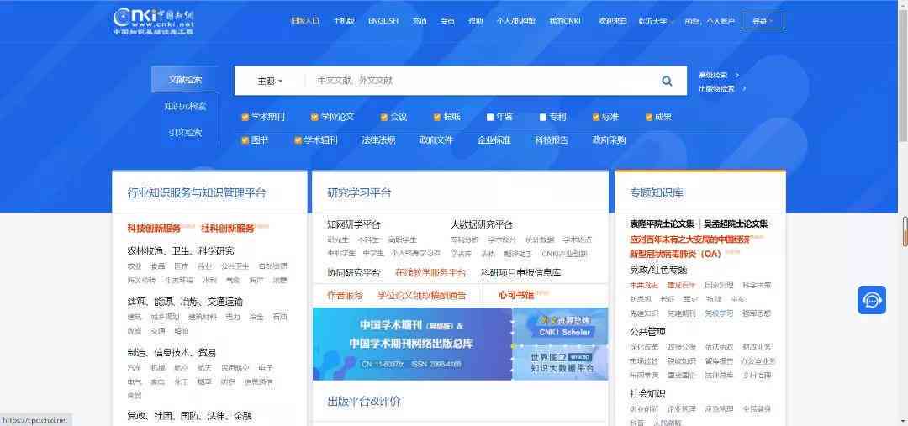The height and width of the screenshot is (426, 908).
Task: Open 科技报告 database link
Action: pyautogui.click(x=552, y=140)
